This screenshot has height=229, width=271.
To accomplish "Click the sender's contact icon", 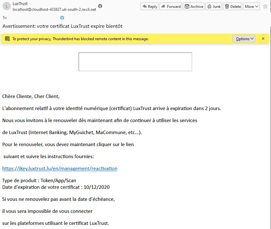I will pyautogui.click(x=100, y=6).
